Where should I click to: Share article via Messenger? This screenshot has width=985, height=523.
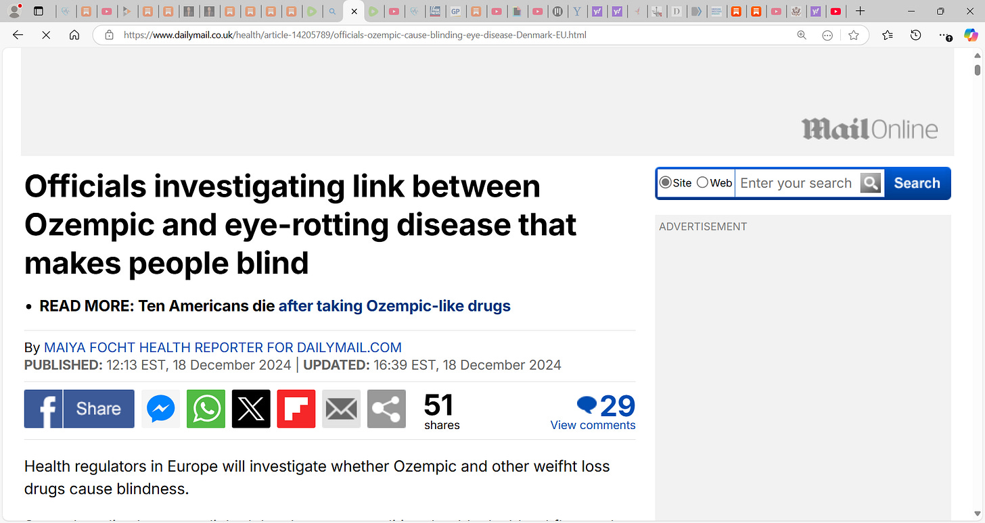[x=161, y=409]
